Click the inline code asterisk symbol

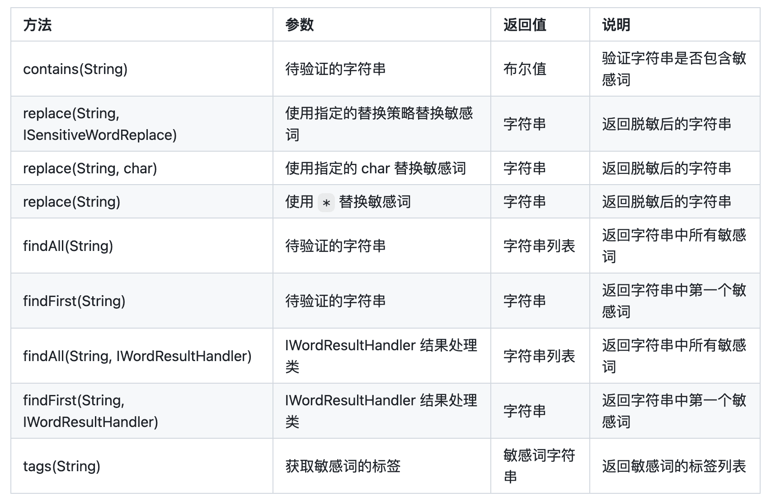coord(326,203)
